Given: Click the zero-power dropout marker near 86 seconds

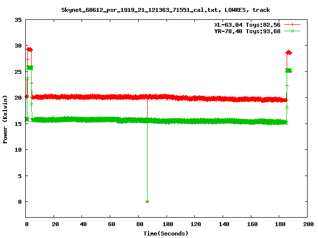Looking at the screenshot, I should tap(147, 202).
